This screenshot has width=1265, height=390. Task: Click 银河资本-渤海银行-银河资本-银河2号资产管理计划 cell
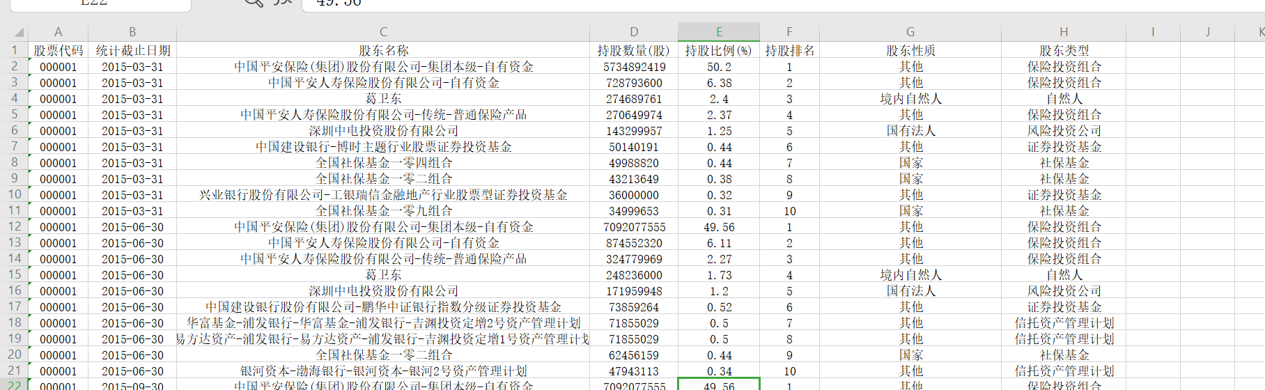(383, 371)
